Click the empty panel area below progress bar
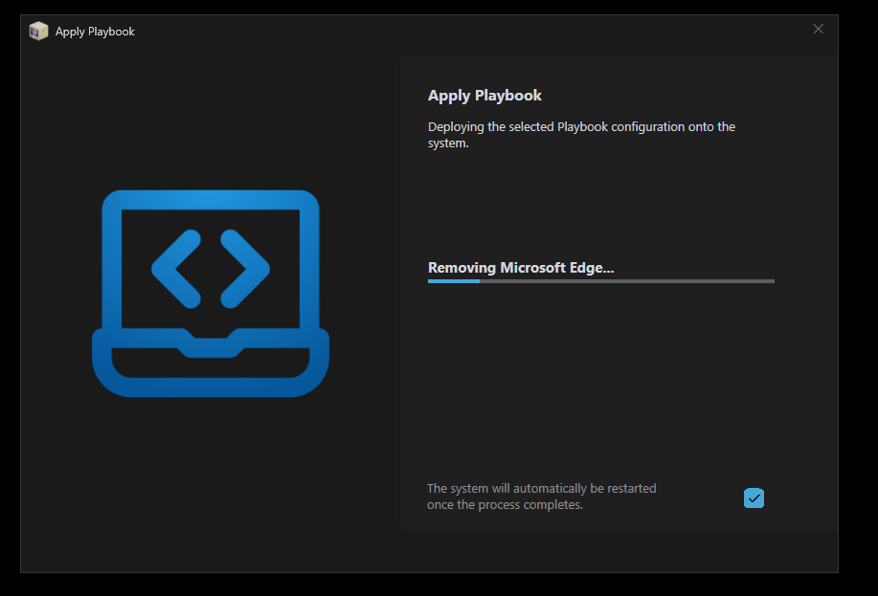 (600, 383)
